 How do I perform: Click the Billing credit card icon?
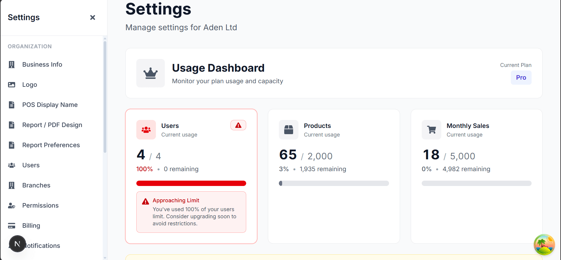pyautogui.click(x=12, y=226)
